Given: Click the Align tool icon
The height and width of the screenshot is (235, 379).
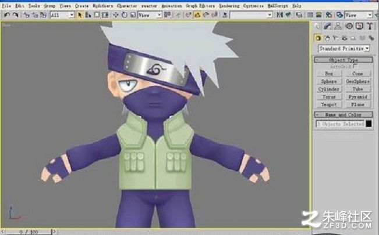Looking at the screenshot, I should point(288,15).
